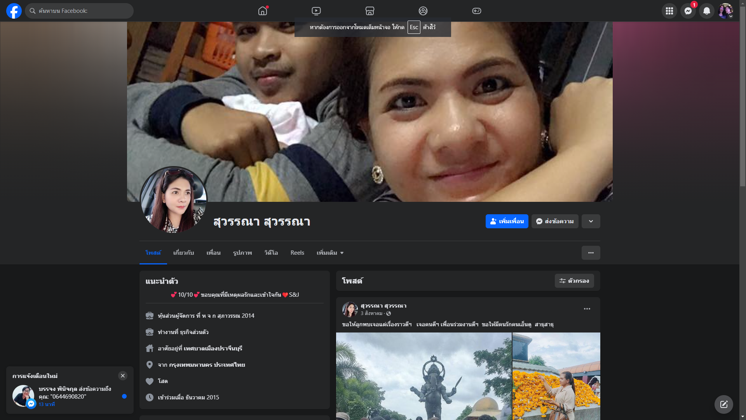
Task: Click the Facebook logo icon
Action: pos(14,11)
